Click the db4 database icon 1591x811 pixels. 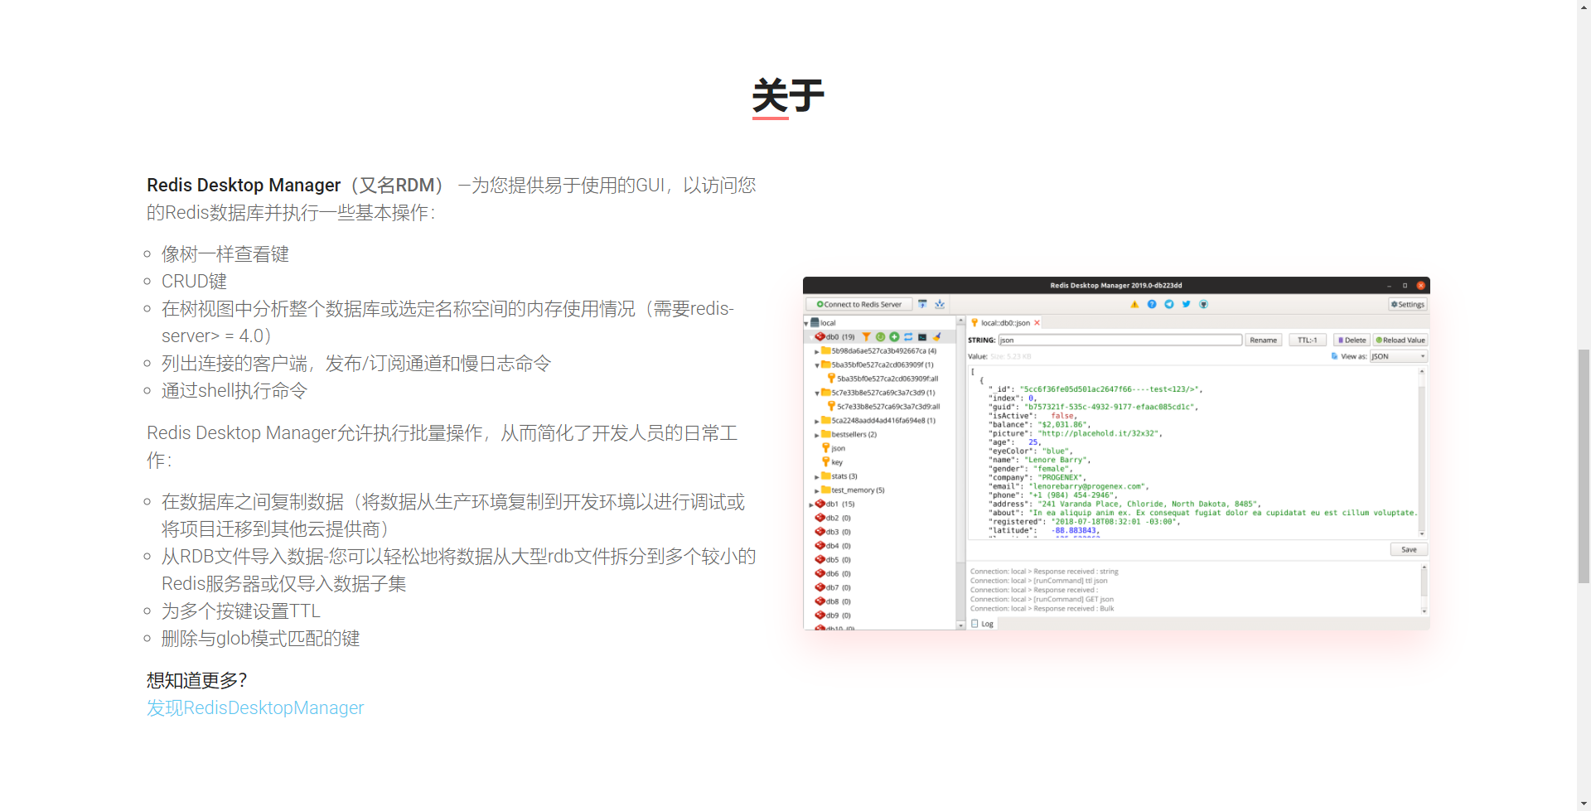tap(820, 546)
